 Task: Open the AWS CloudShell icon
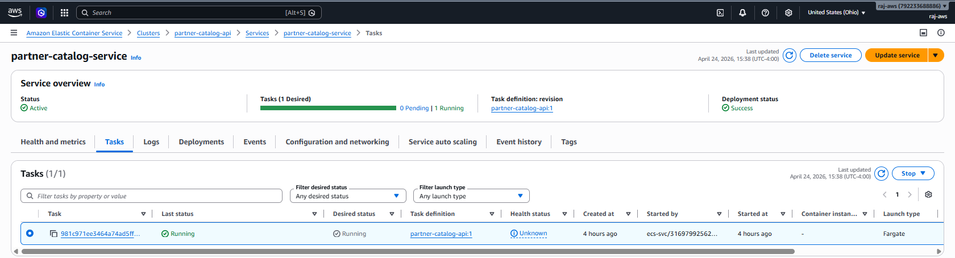click(720, 13)
